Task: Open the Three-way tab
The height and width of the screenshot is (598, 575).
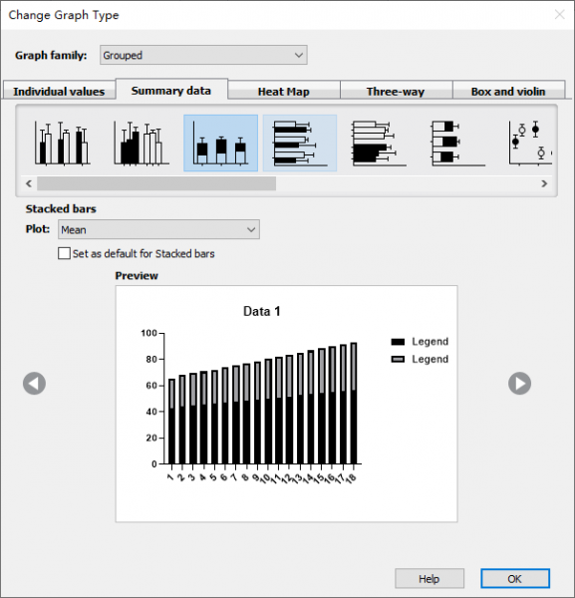Action: [396, 92]
